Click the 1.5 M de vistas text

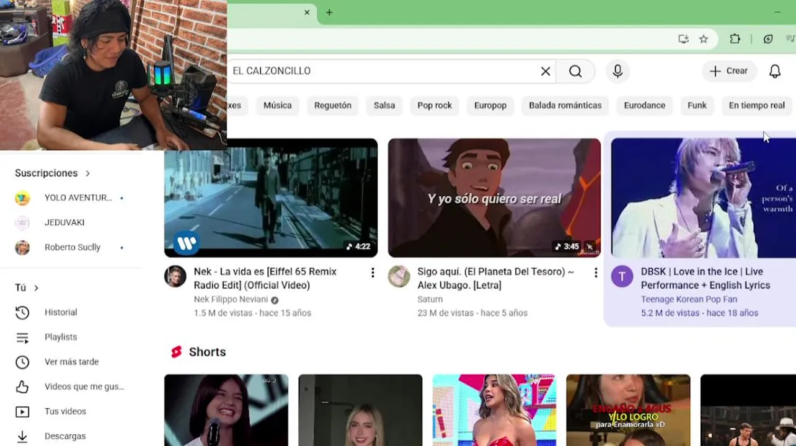[223, 313]
